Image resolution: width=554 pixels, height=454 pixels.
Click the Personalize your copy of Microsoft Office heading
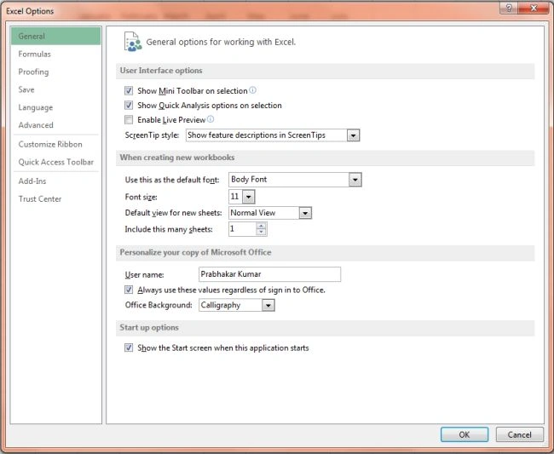click(195, 252)
